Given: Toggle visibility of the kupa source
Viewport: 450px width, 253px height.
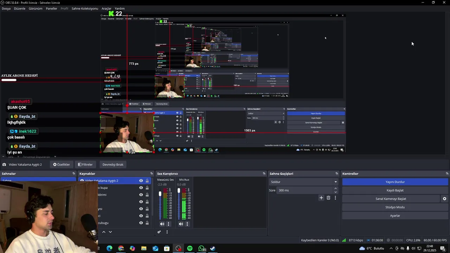Looking at the screenshot, I should pyautogui.click(x=141, y=188).
